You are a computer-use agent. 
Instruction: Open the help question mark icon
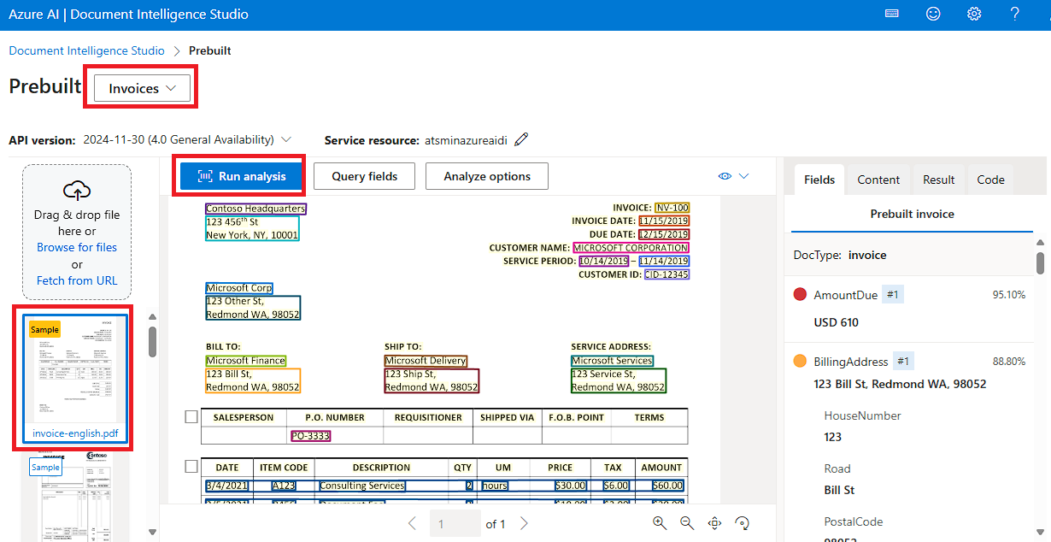(1015, 14)
